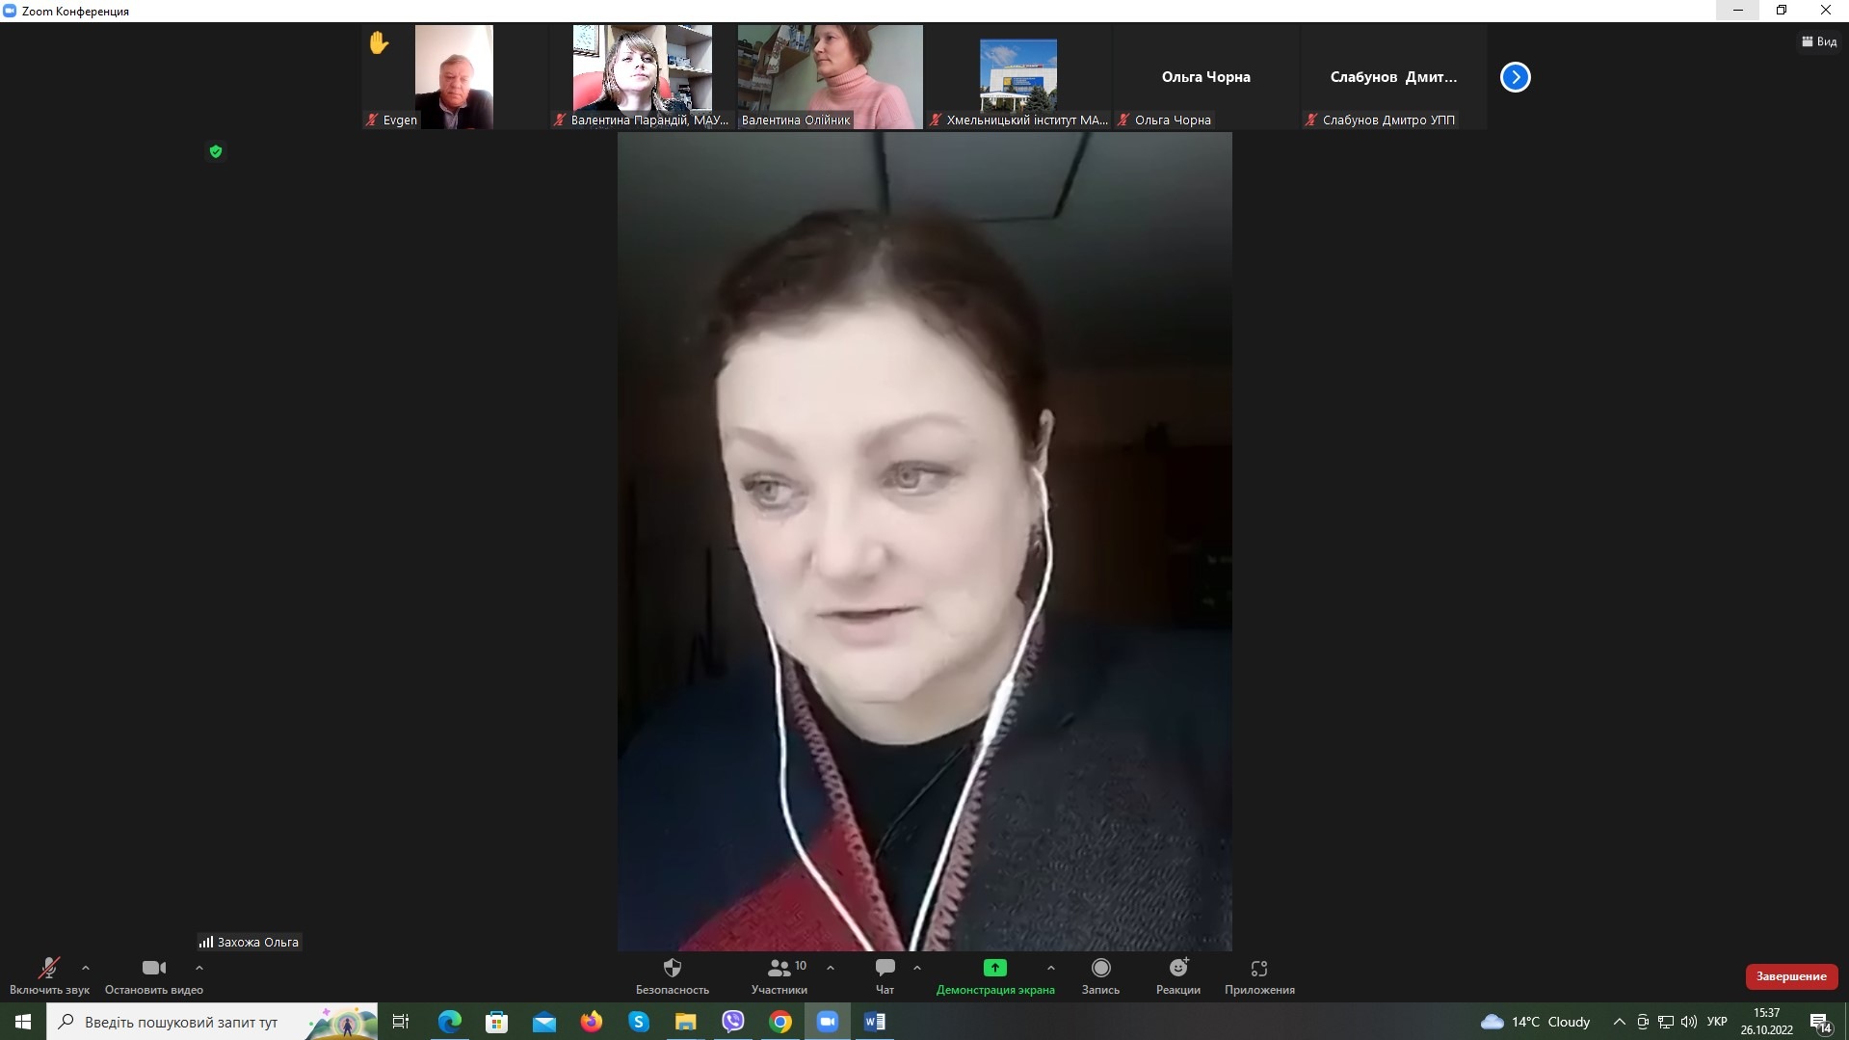Open the Windows Start menu
Image resolution: width=1849 pixels, height=1040 pixels.
tap(23, 1022)
